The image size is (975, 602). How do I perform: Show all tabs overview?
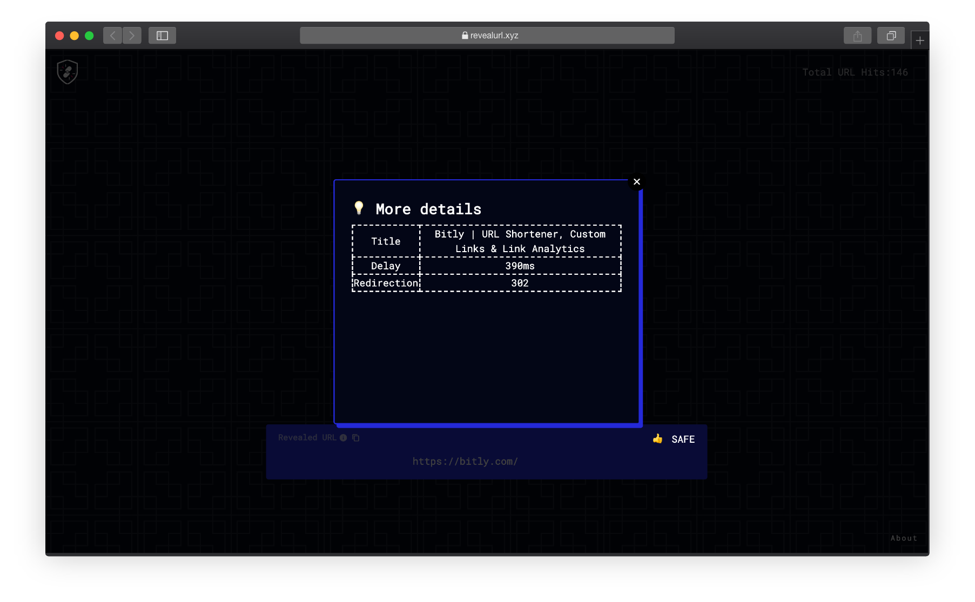pyautogui.click(x=891, y=36)
